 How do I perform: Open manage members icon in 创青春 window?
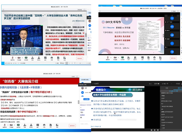coord(31,125)
